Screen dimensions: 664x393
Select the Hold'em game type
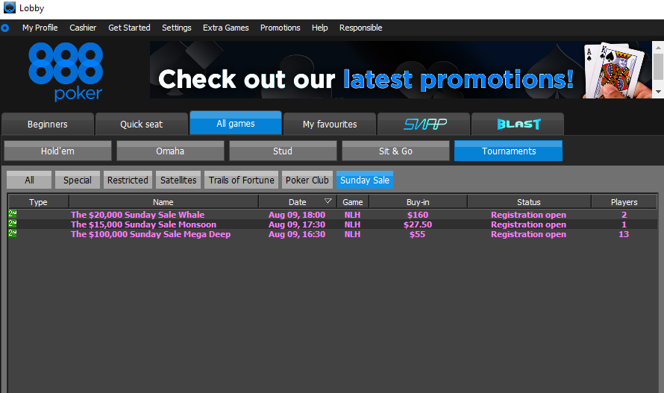pyautogui.click(x=57, y=151)
